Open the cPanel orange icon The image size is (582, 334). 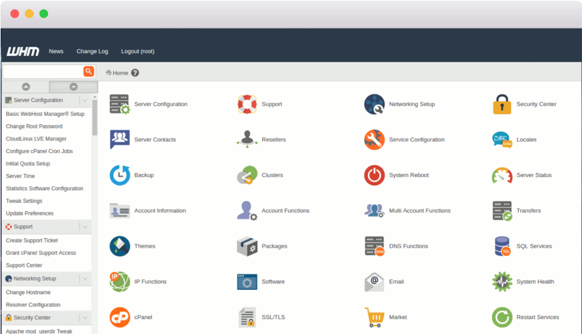point(119,317)
